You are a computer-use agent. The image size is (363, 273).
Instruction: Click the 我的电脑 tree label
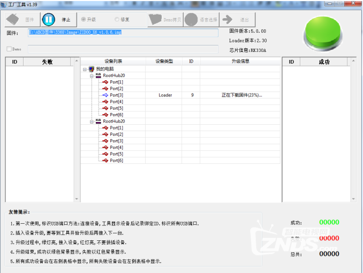[x=105, y=69]
